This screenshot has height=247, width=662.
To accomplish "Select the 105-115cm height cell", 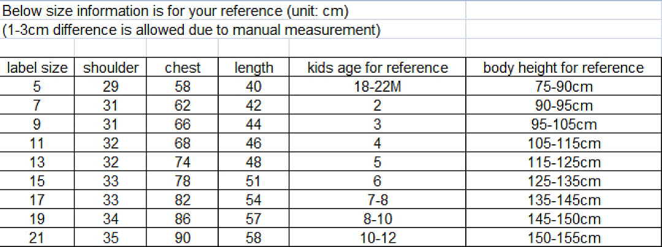I will [564, 144].
